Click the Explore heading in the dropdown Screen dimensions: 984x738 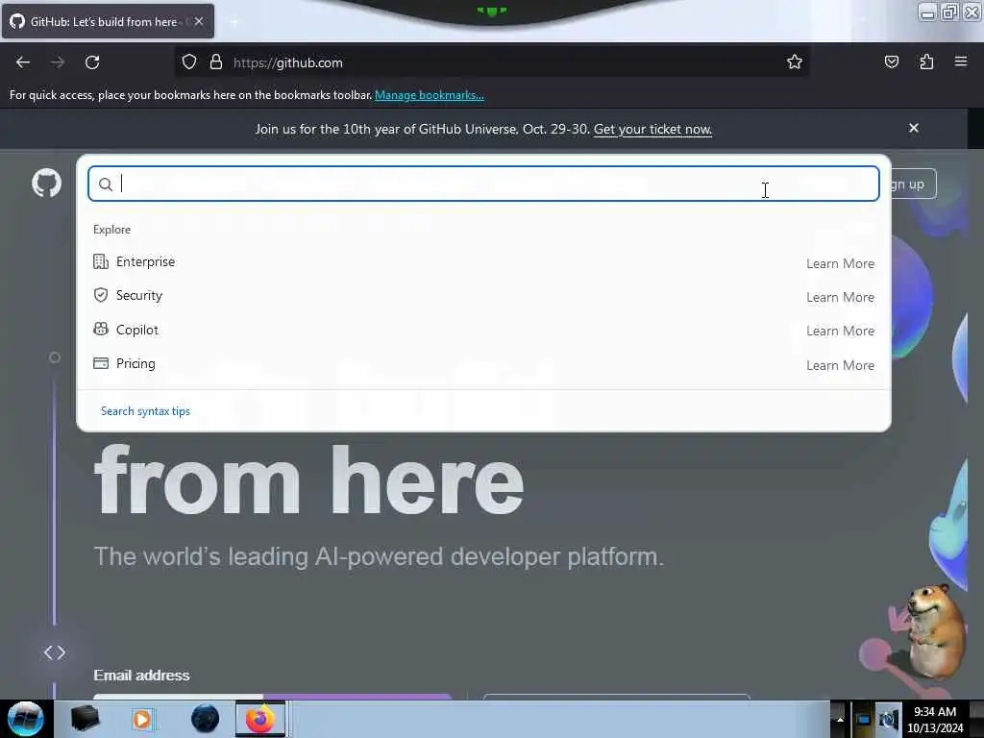111,230
